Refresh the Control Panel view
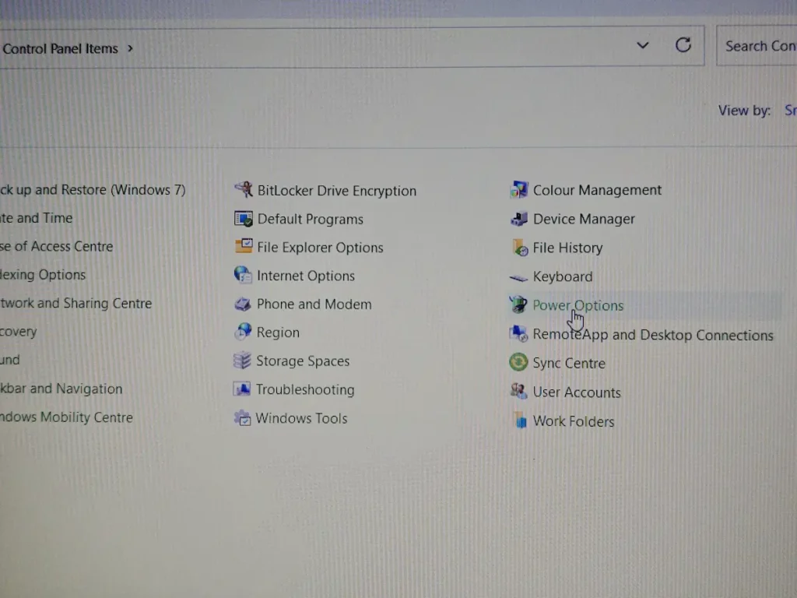Image resolution: width=797 pixels, height=598 pixels. (683, 45)
